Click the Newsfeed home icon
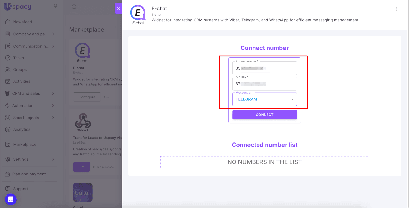 [x=8, y=22]
